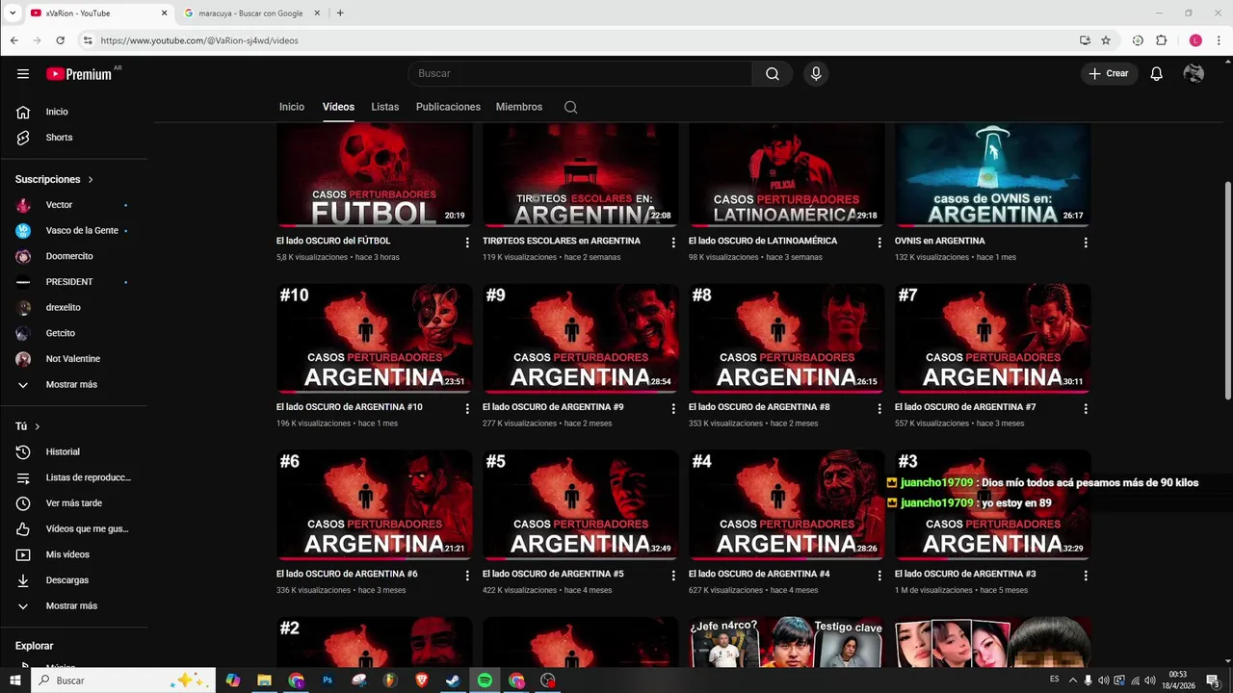Image resolution: width=1233 pixels, height=693 pixels.
Task: Open Steam from the taskbar
Action: (453, 680)
